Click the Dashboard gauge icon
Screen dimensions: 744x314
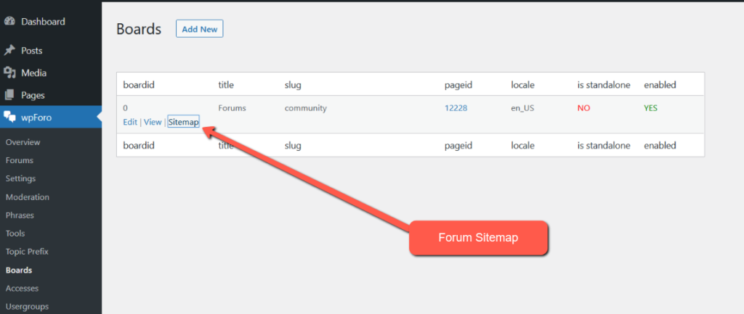[10, 22]
